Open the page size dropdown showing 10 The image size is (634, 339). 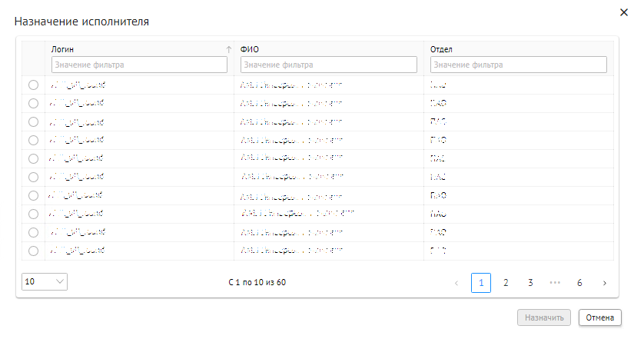pos(45,281)
